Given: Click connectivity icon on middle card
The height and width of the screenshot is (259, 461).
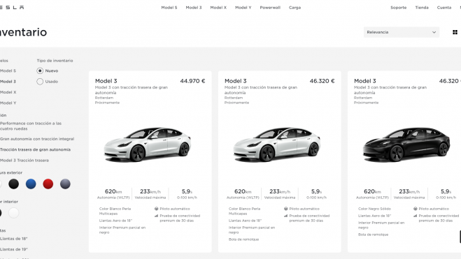Looking at the screenshot, I should point(286,216).
